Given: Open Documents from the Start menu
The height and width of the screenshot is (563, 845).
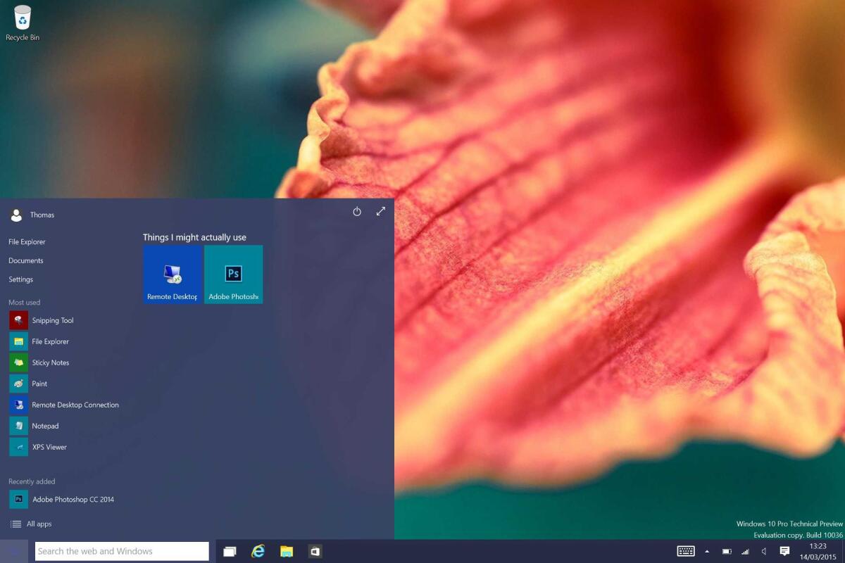Looking at the screenshot, I should point(26,260).
